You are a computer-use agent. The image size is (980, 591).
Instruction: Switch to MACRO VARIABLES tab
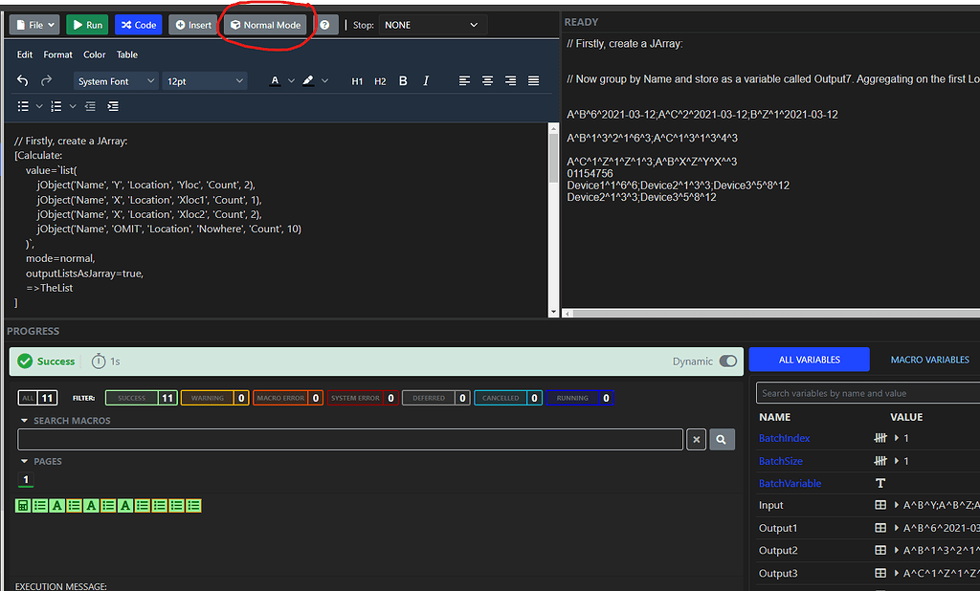[929, 359]
